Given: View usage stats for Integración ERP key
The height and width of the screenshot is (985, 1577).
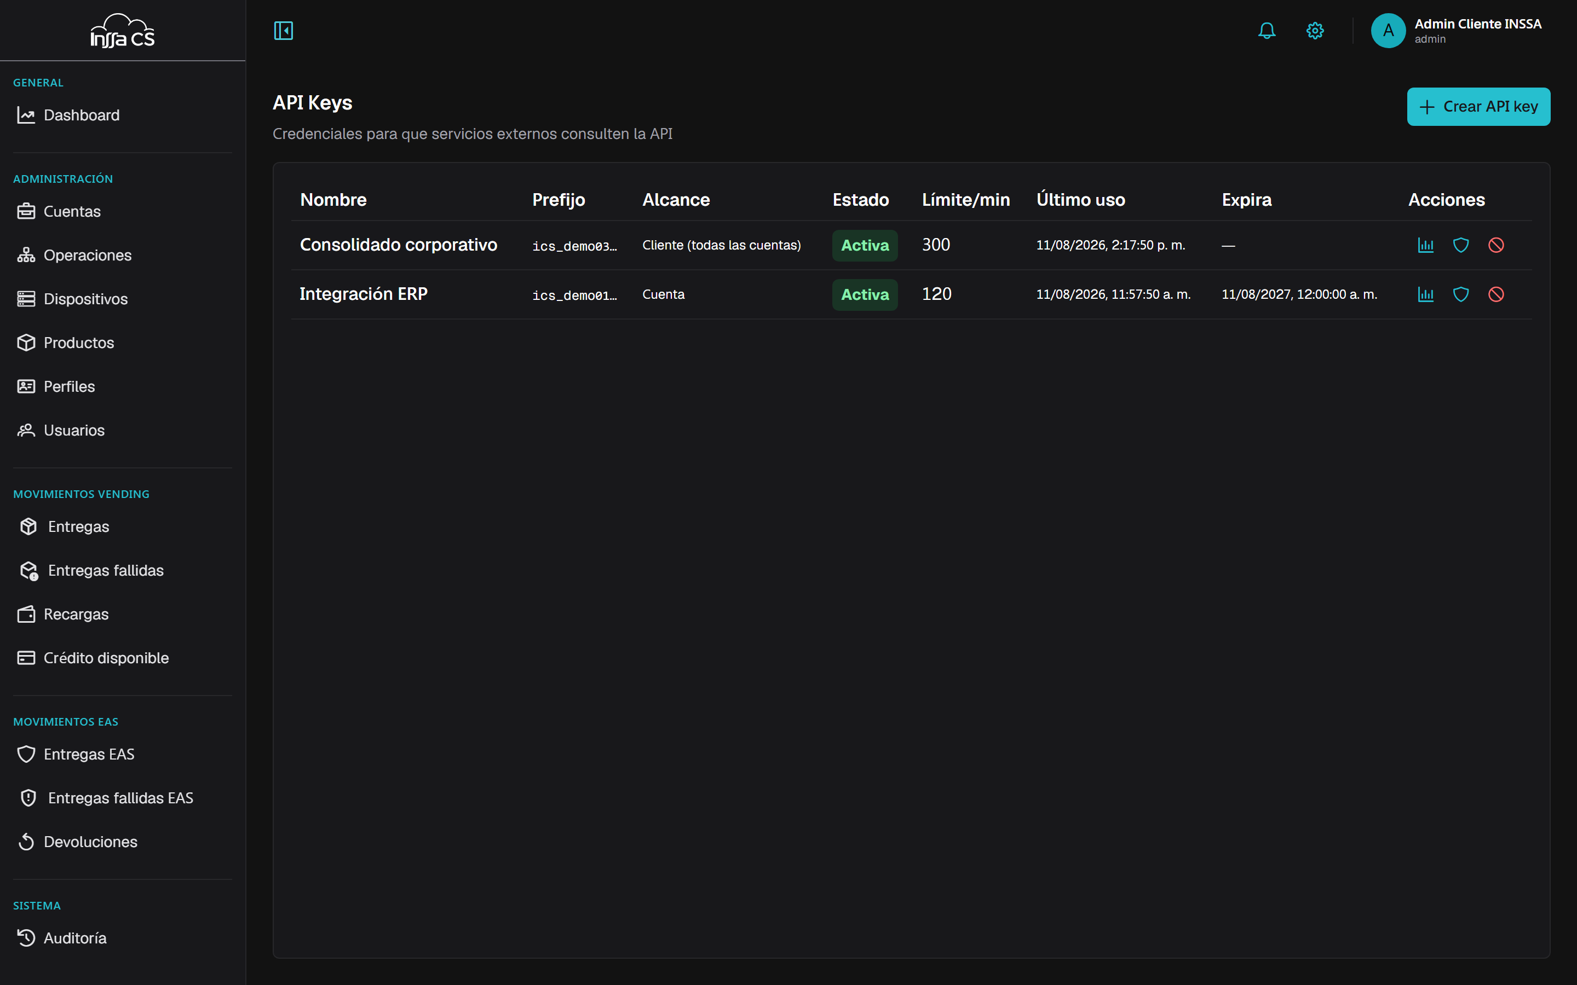Looking at the screenshot, I should pos(1426,294).
